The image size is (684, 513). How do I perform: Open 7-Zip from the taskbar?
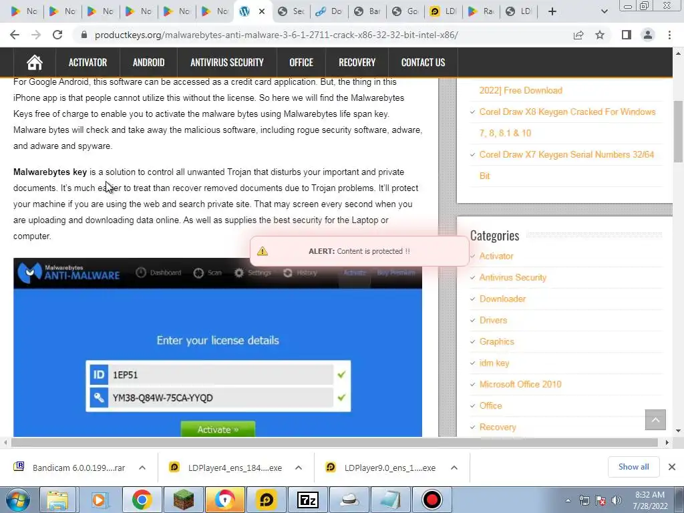[307, 500]
